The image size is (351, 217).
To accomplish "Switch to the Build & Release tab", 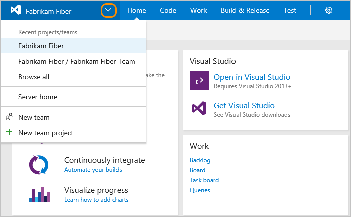I will [x=245, y=10].
